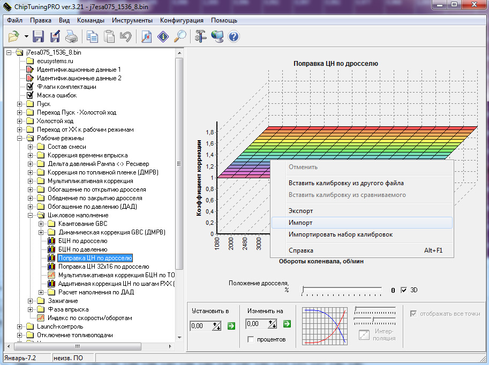This screenshot has width=489, height=365.
Task: Click the magnifying glass search icon
Action: 180,36
